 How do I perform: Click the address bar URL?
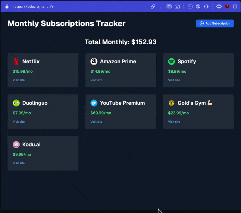coord(33,6)
